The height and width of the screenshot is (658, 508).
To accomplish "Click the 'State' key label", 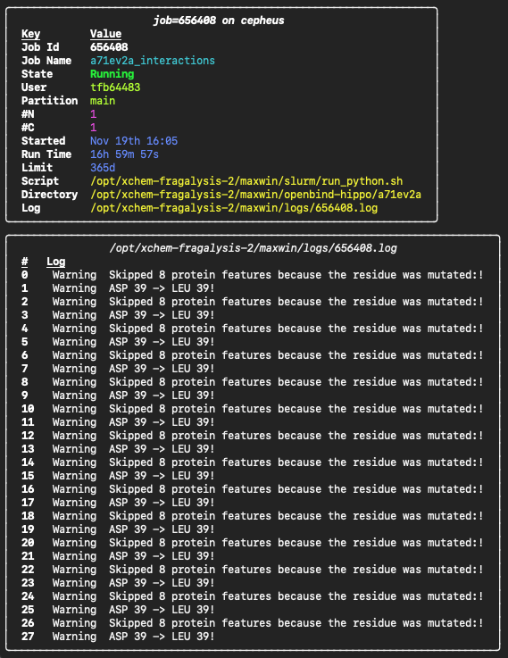I will [37, 74].
